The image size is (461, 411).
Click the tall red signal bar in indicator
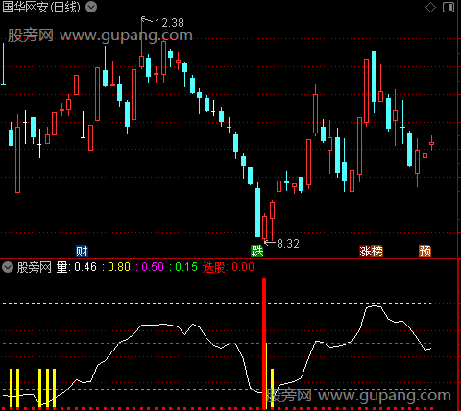pos(264,344)
